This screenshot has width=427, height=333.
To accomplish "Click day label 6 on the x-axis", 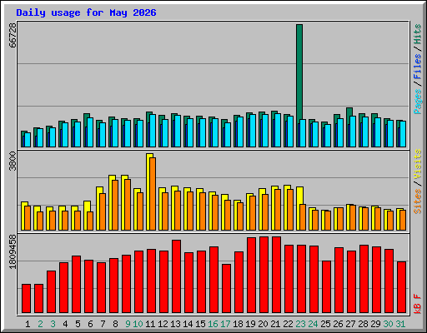I will point(90,324).
